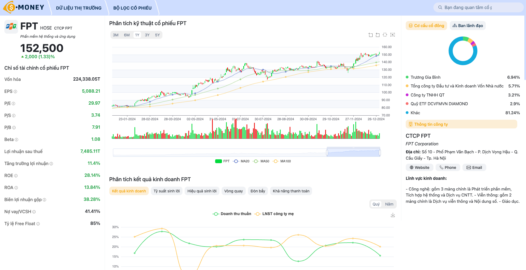Click the info icon next to EPS
Screen dimensions: 526x270
pos(15,92)
